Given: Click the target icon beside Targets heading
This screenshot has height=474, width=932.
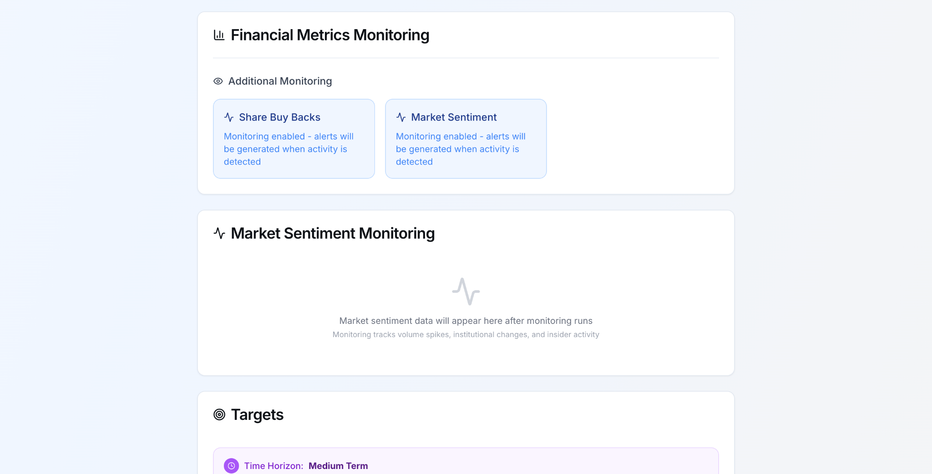Looking at the screenshot, I should [219, 414].
